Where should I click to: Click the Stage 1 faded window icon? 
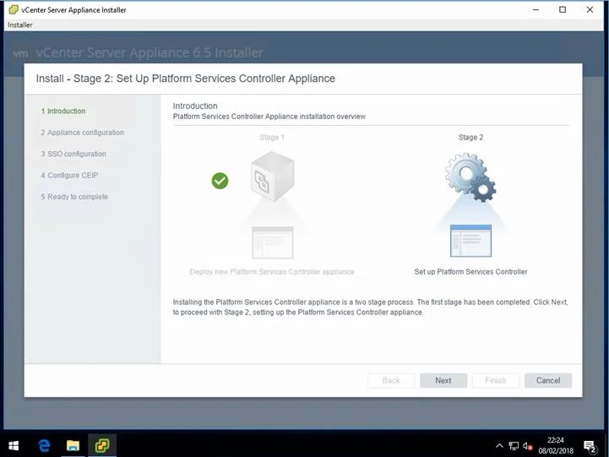[x=272, y=242]
